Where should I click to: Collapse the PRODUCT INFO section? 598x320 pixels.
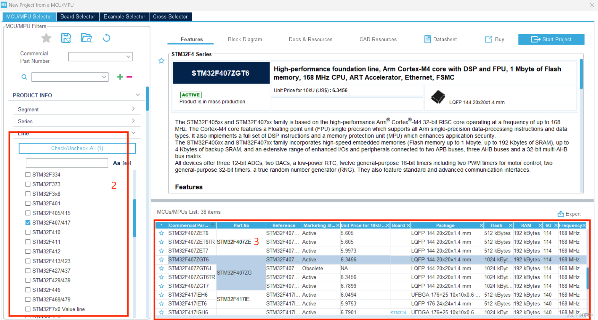click(138, 95)
